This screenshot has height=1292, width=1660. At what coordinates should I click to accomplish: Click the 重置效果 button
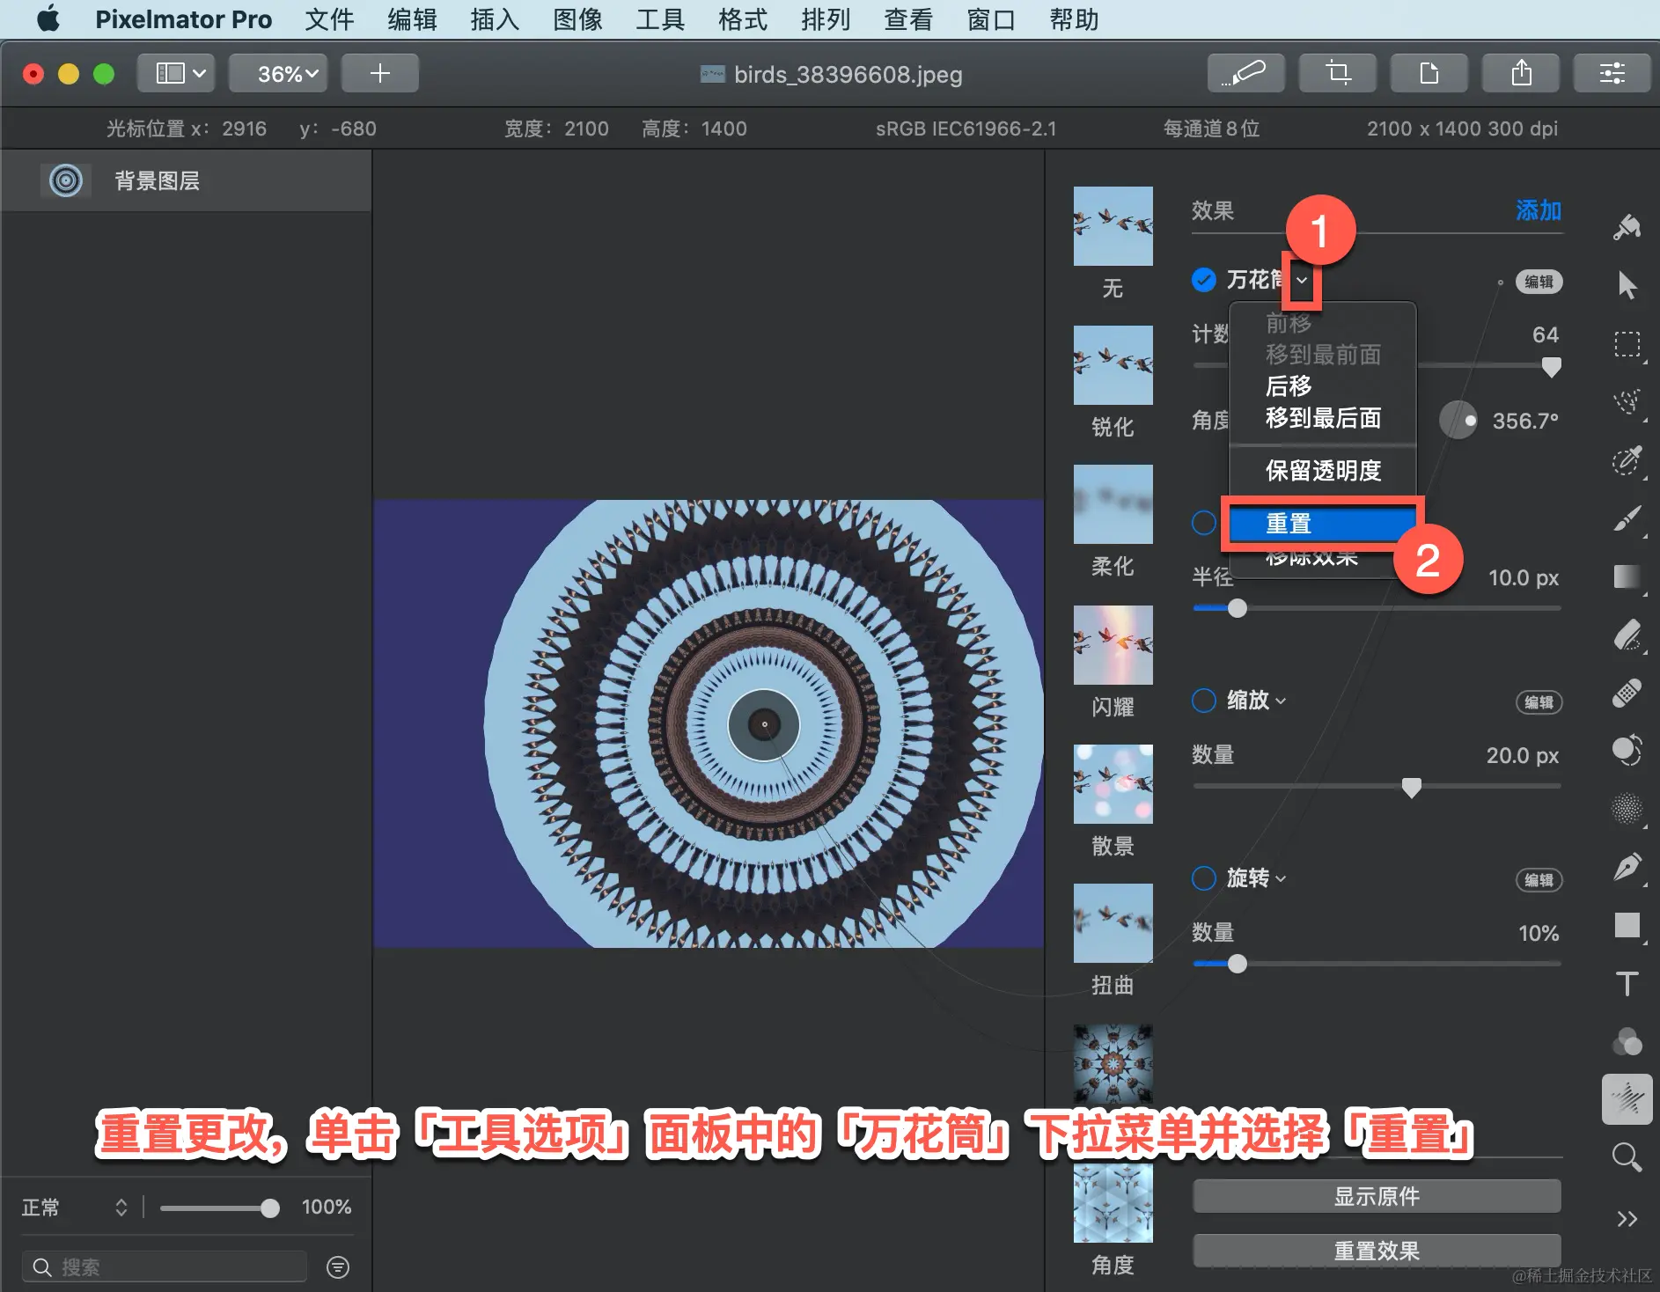1377,1251
